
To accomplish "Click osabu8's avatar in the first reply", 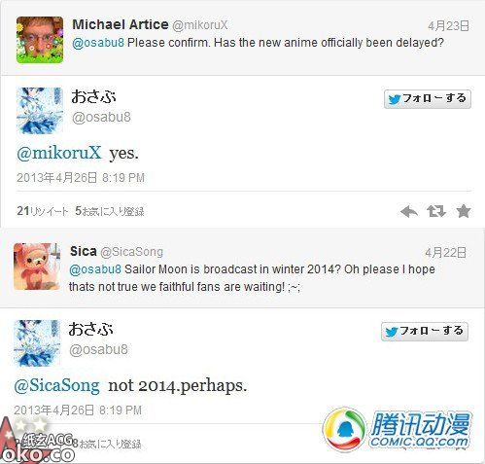I will (x=40, y=111).
